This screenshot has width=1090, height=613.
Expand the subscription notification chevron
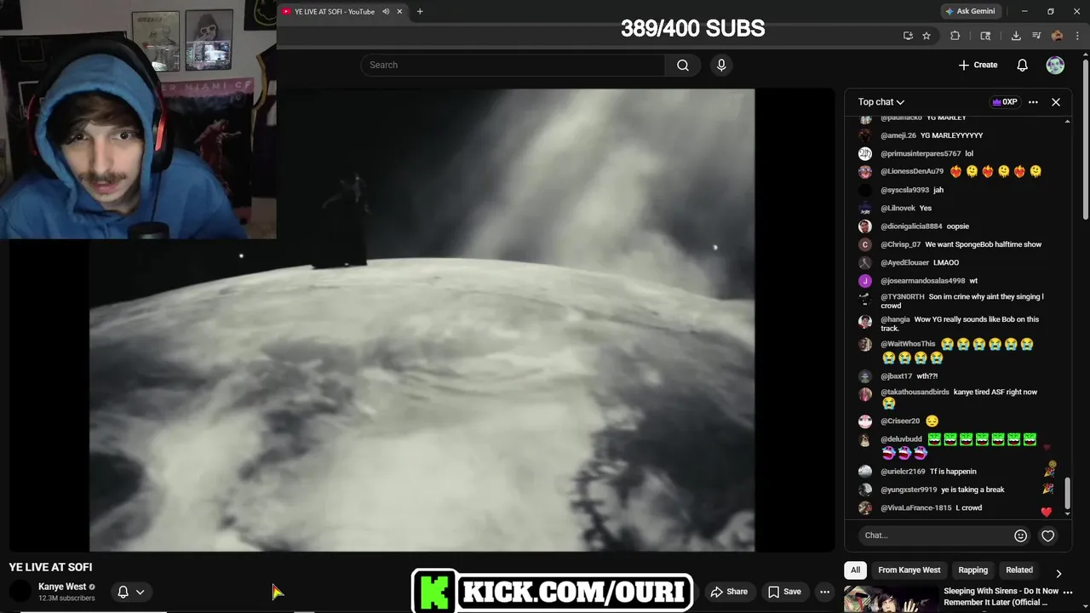coord(141,592)
